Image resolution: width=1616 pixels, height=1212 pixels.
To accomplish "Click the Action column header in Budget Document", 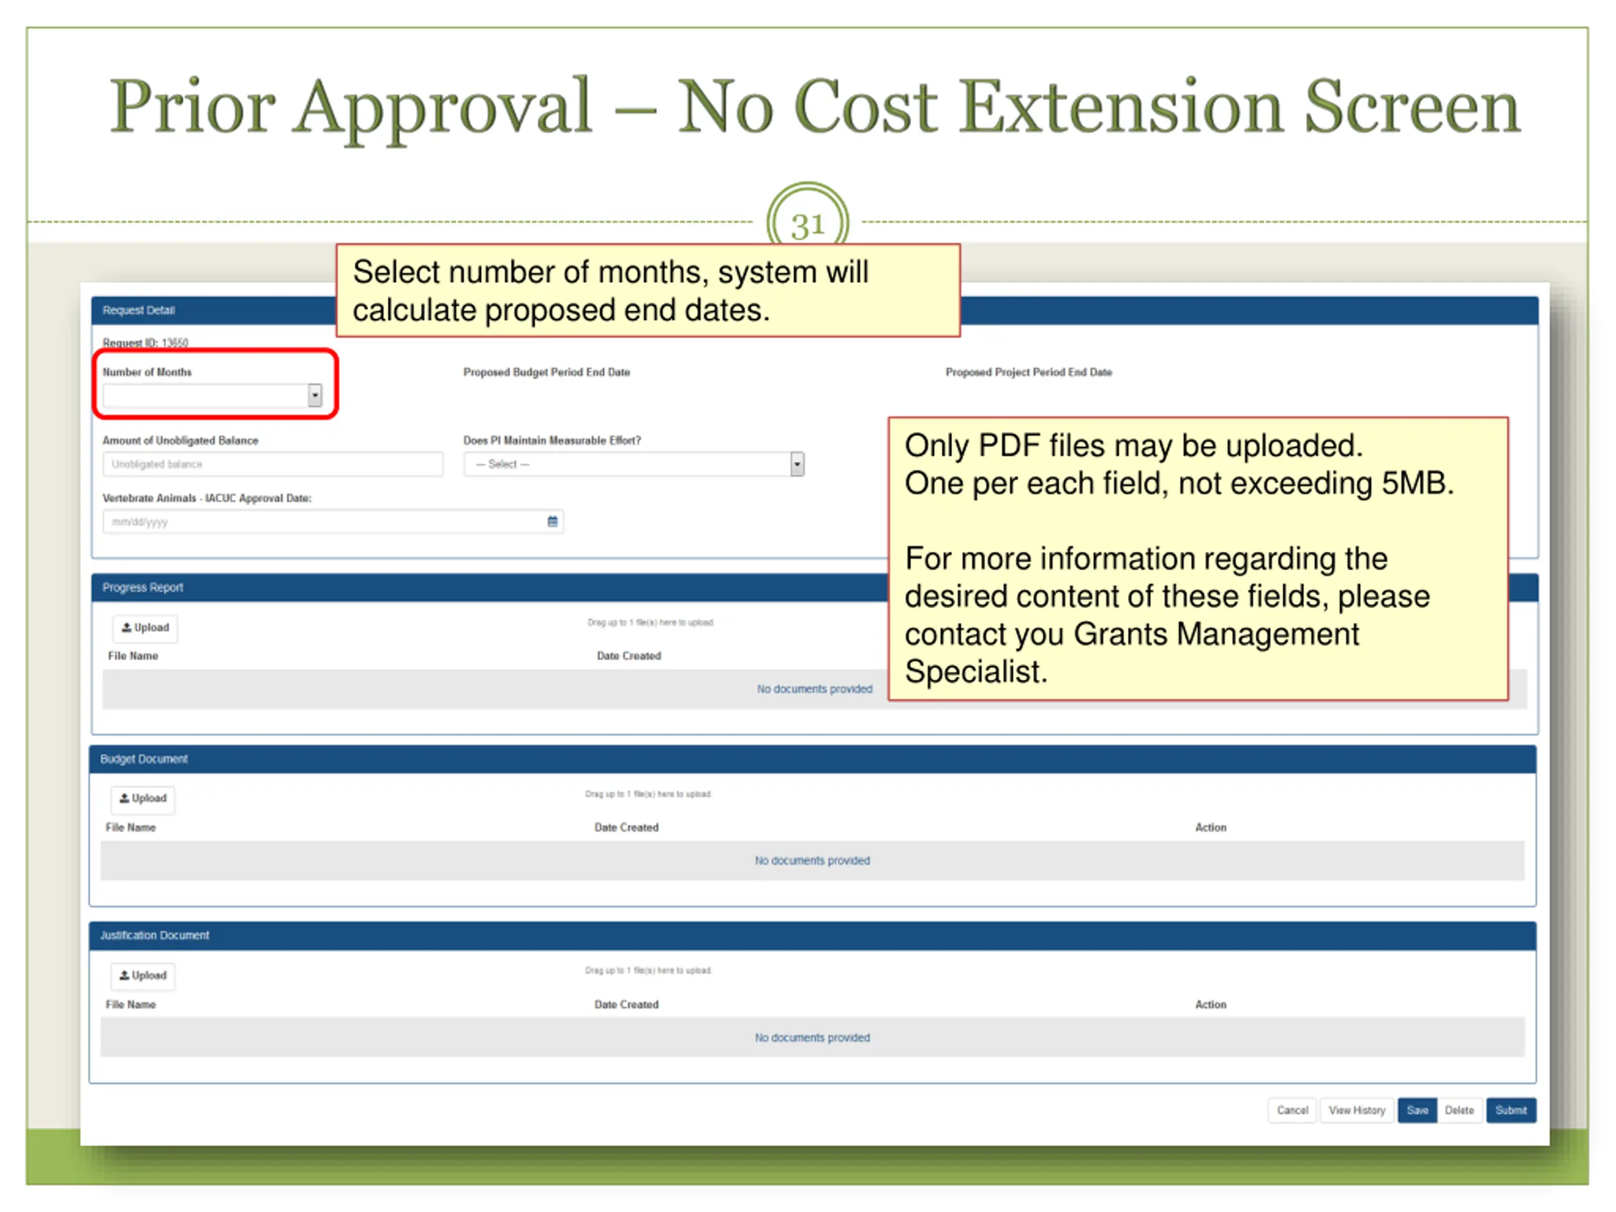I will tap(1211, 827).
